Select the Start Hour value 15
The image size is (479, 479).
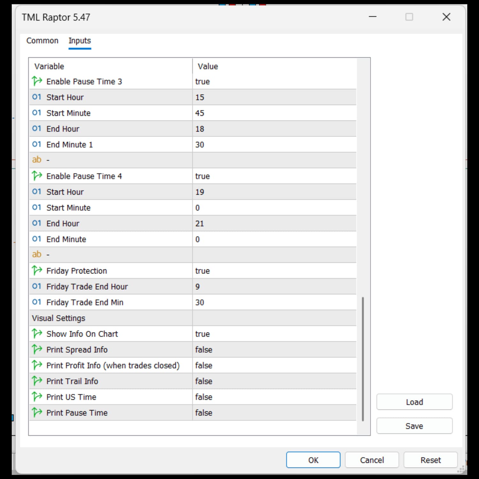[x=200, y=97]
